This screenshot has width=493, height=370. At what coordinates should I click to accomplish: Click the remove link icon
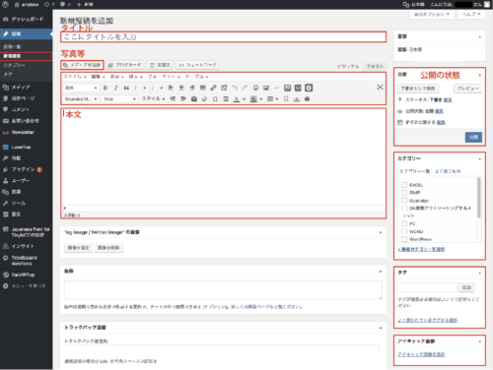pyautogui.click(x=224, y=88)
